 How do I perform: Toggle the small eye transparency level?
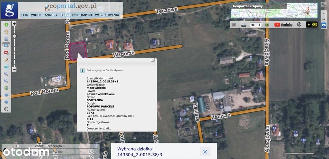pos(324,20)
